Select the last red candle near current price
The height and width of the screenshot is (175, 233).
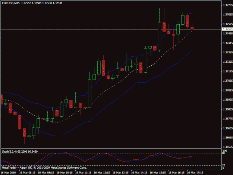[x=192, y=28]
